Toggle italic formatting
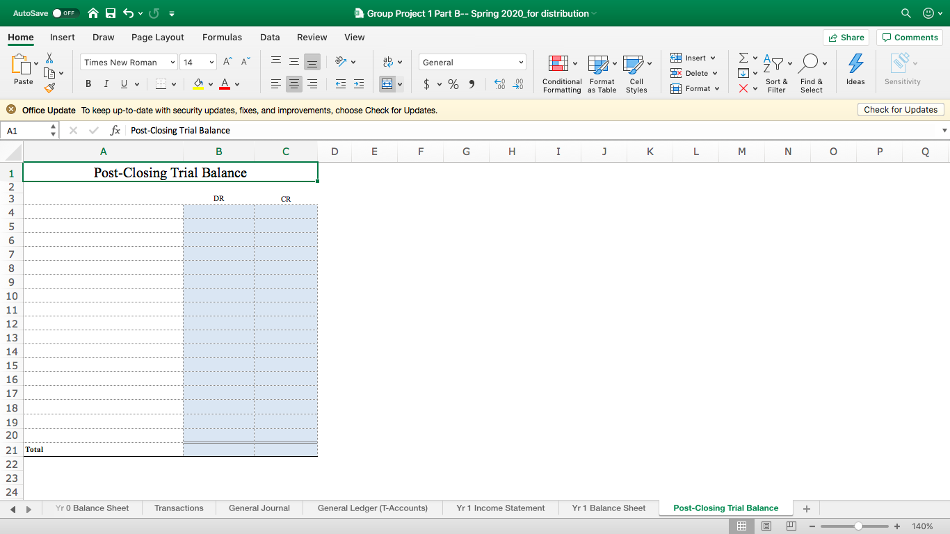The height and width of the screenshot is (534, 950). coord(106,83)
